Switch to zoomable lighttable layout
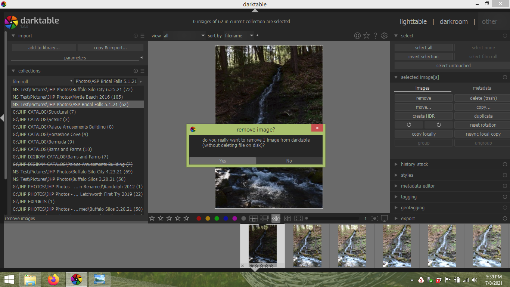Image resolution: width=510 pixels, height=287 pixels. [265, 219]
